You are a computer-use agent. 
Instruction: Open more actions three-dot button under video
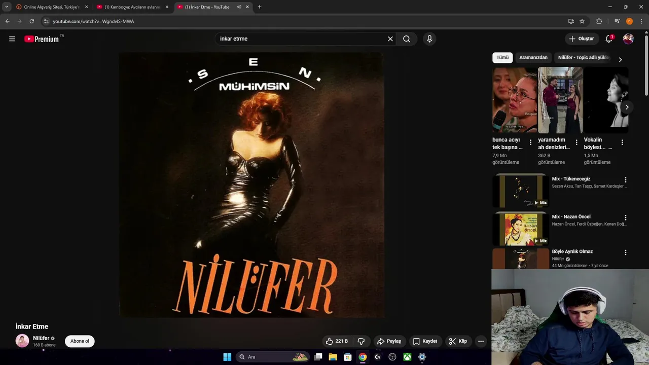pyautogui.click(x=481, y=341)
